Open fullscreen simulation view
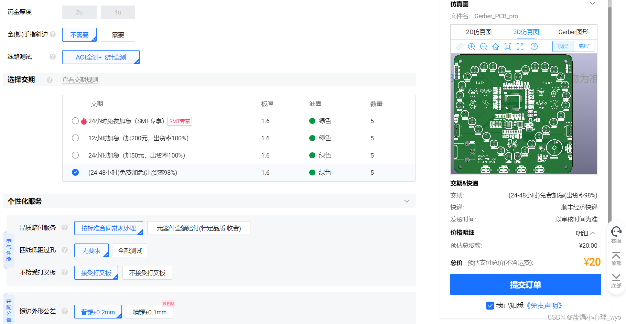Image resolution: width=626 pixels, height=324 pixels. coord(520,46)
